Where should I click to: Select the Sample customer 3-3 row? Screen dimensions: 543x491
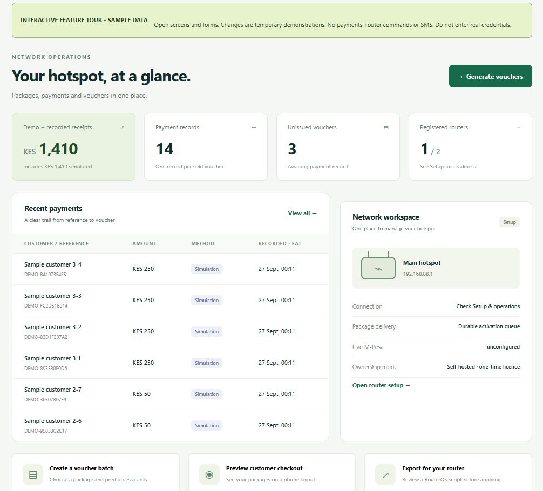[x=171, y=300]
